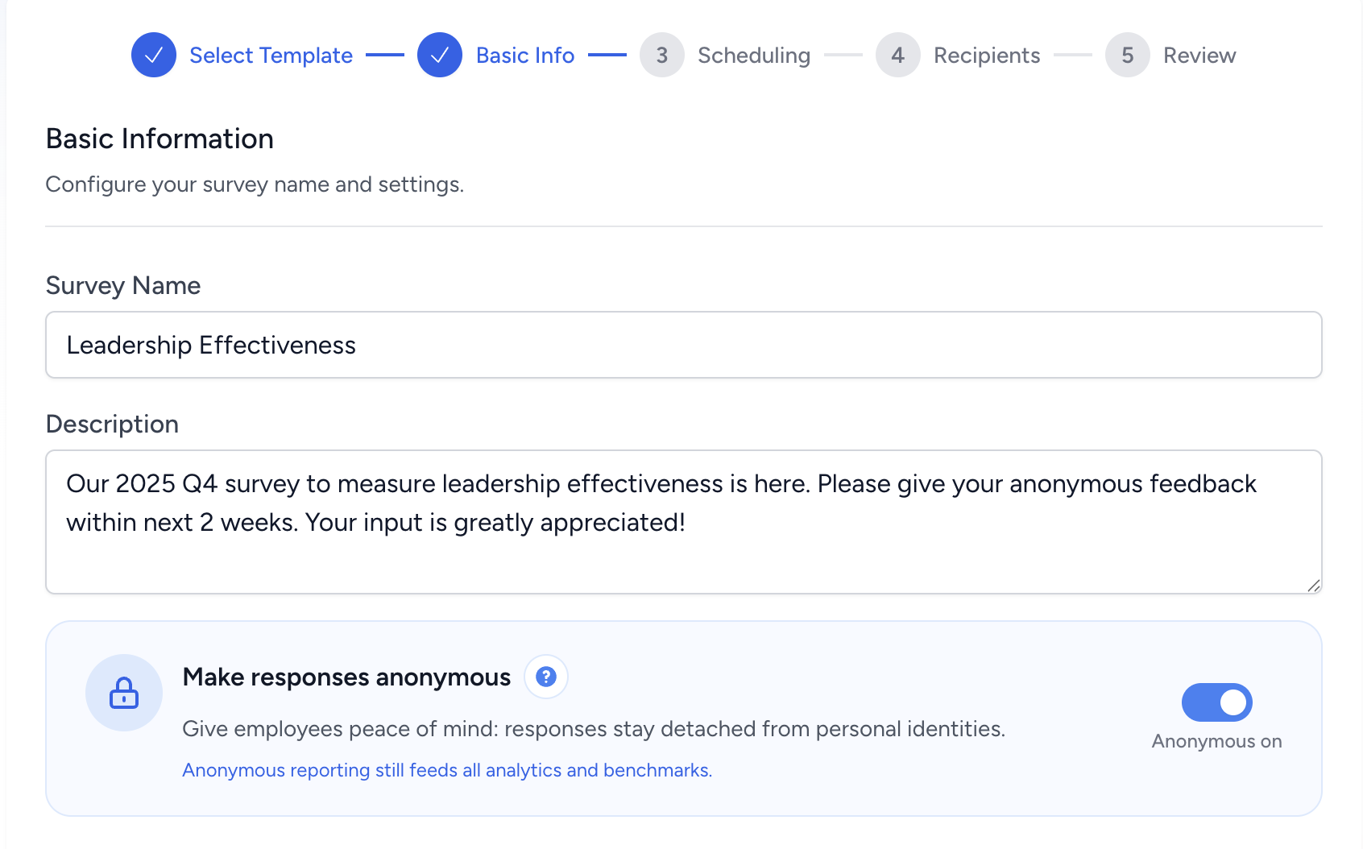Toggle the Make responses anonymous switch
The width and height of the screenshot is (1363, 849).
click(x=1216, y=702)
